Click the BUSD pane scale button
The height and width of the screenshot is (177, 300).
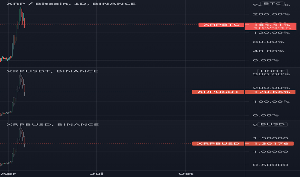(x=272, y=124)
